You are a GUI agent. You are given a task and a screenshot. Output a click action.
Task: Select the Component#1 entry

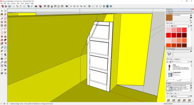point(179,75)
